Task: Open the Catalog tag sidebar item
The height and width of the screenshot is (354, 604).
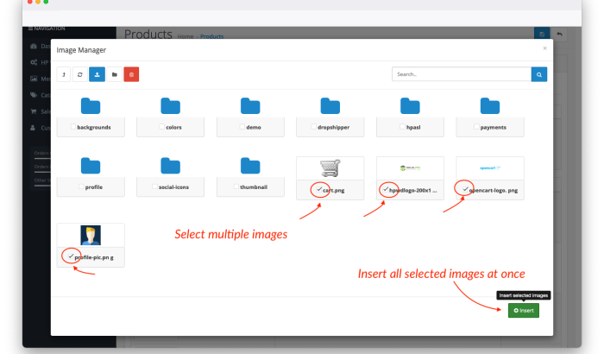Action: point(40,95)
